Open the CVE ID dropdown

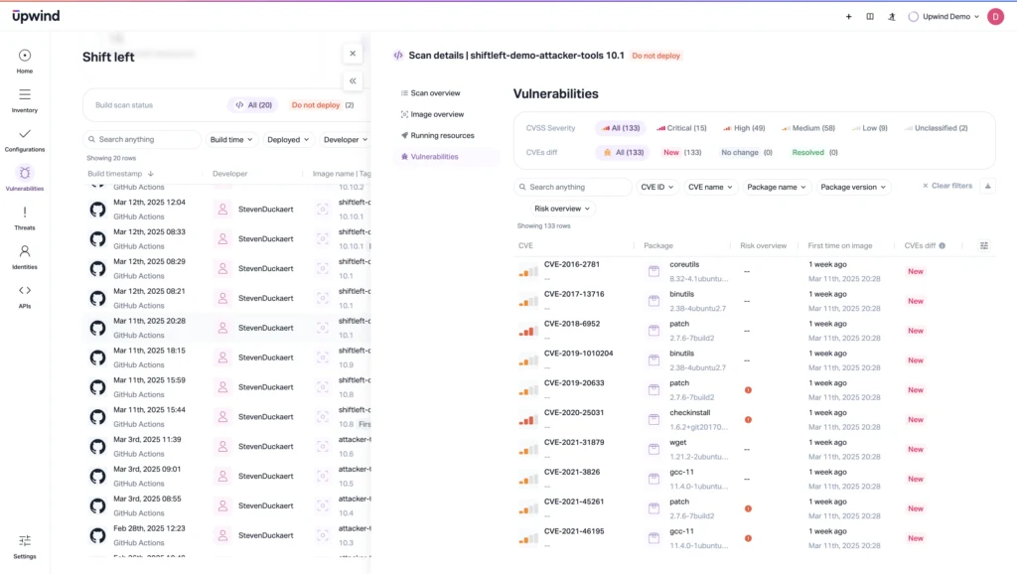coord(657,187)
